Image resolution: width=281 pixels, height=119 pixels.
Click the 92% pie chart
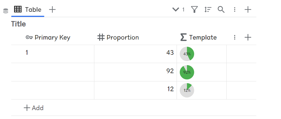point(187,72)
